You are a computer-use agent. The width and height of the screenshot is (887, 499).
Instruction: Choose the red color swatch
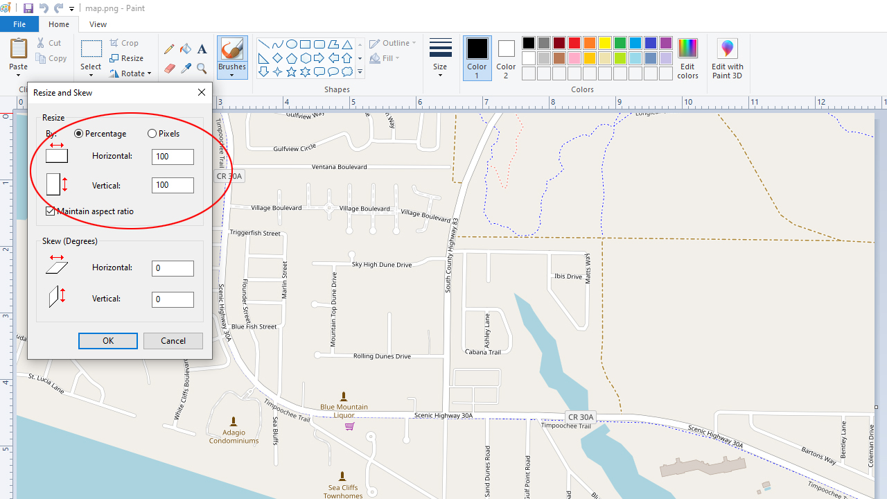pos(574,43)
